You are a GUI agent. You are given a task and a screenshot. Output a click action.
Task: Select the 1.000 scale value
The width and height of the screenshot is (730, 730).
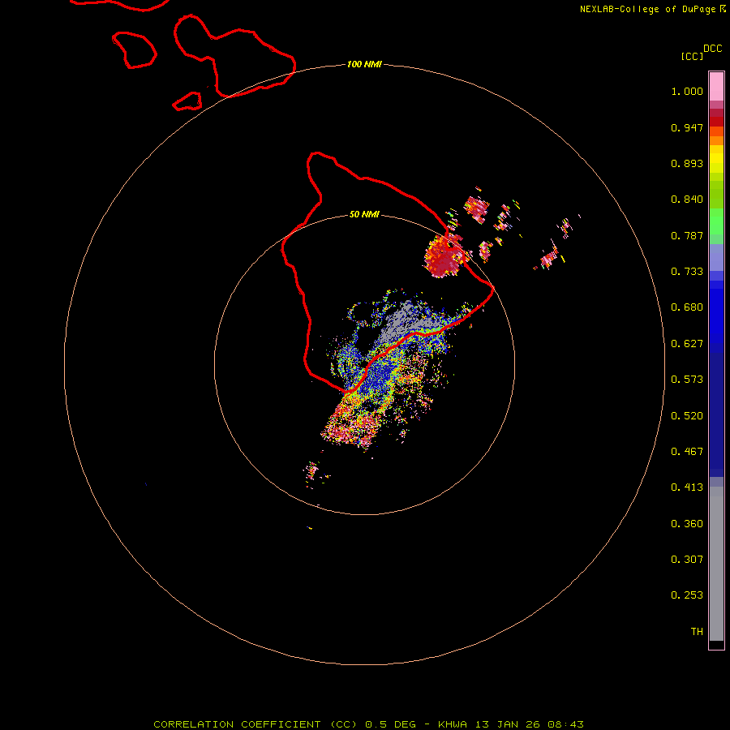(x=687, y=91)
